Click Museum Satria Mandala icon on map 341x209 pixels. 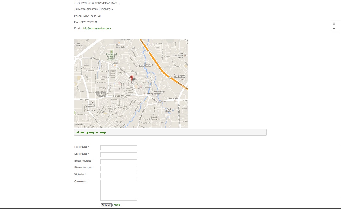click(153, 65)
